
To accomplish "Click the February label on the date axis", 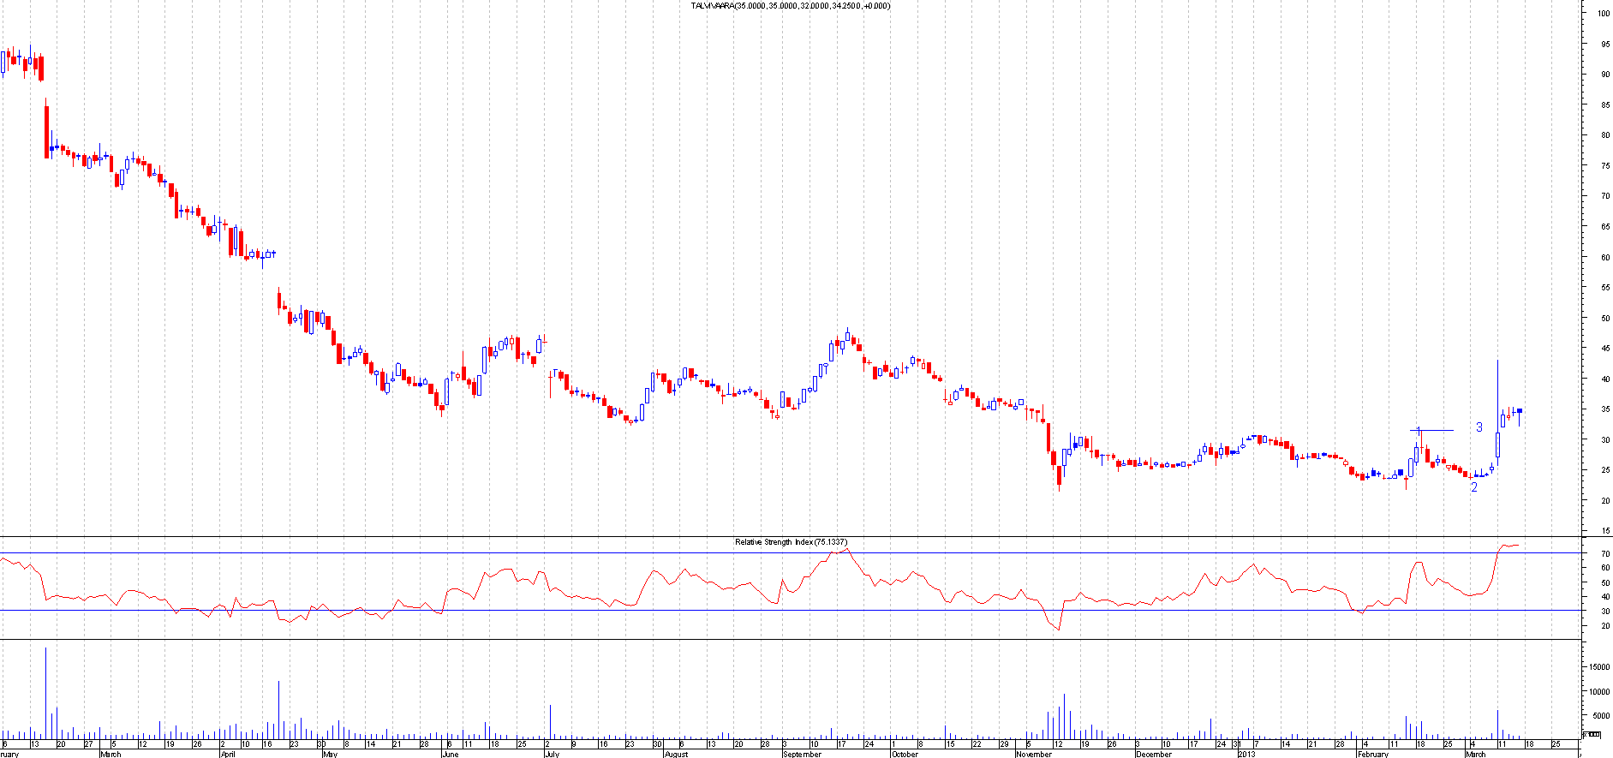I will tap(1372, 755).
